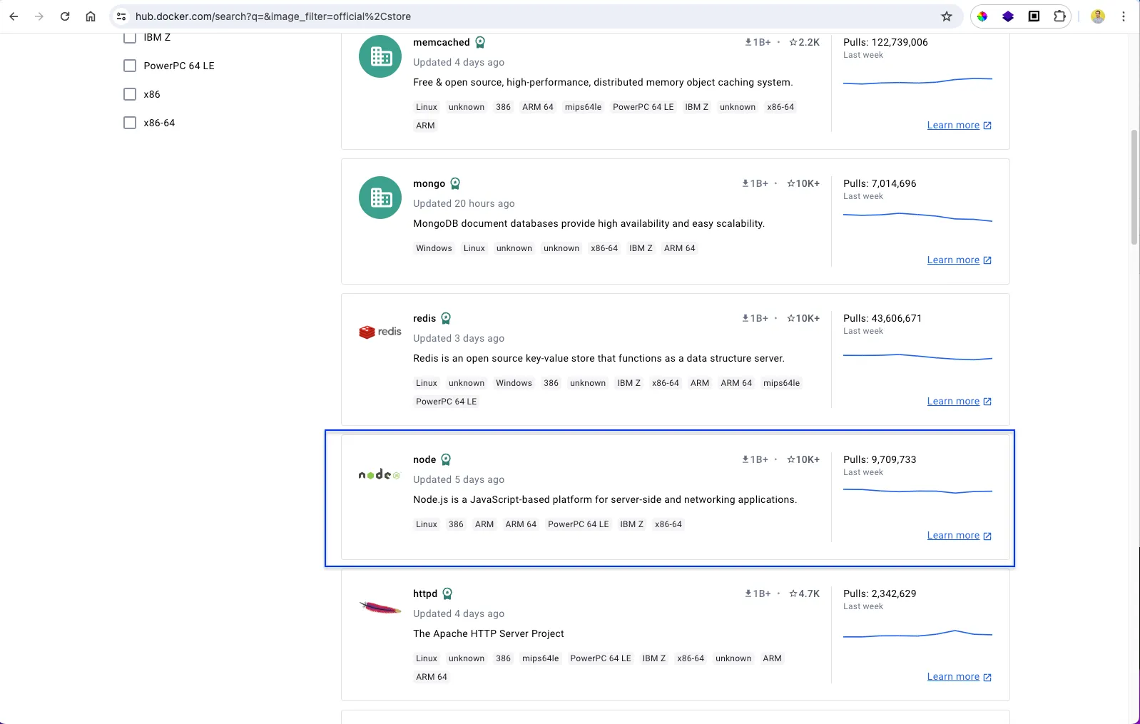1140x724 pixels.
Task: Check the x86 architecture filter
Action: (x=130, y=94)
